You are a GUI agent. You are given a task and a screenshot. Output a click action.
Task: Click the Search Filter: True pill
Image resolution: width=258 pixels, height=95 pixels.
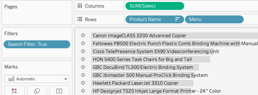(x=37, y=44)
